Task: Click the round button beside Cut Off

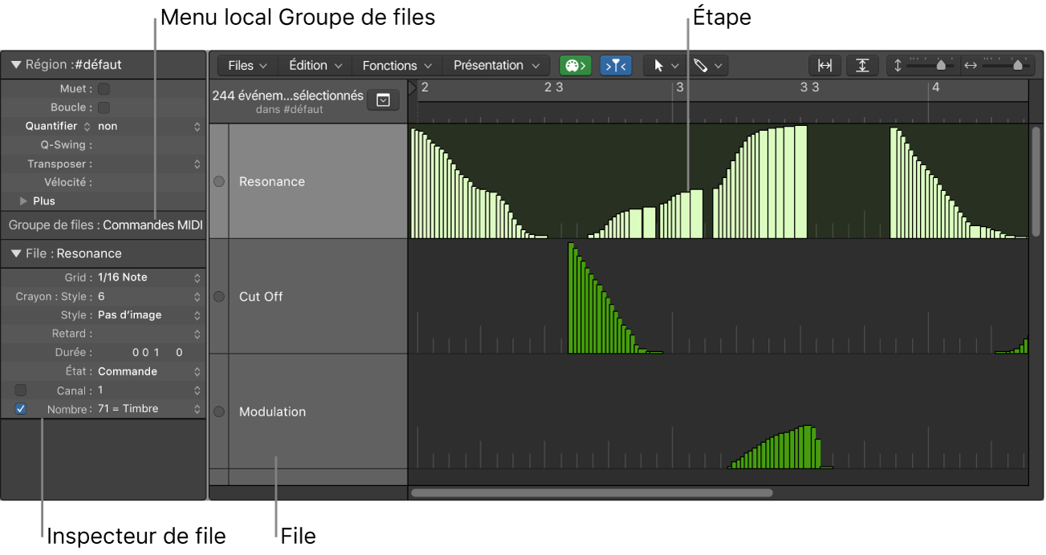Action: click(x=219, y=297)
